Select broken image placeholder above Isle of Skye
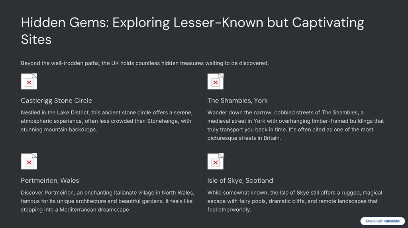This screenshot has width=408, height=228. pyautogui.click(x=215, y=161)
